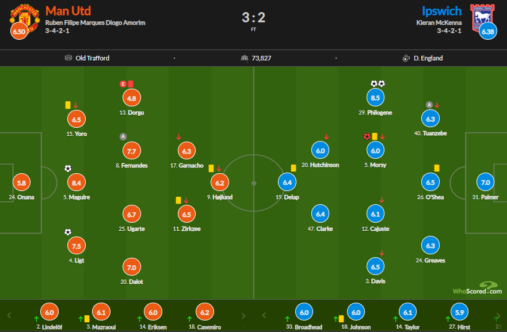Image resolution: width=507 pixels, height=332 pixels.
Task: Click the Ipswich Town club crest
Action: pyautogui.click(x=482, y=18)
